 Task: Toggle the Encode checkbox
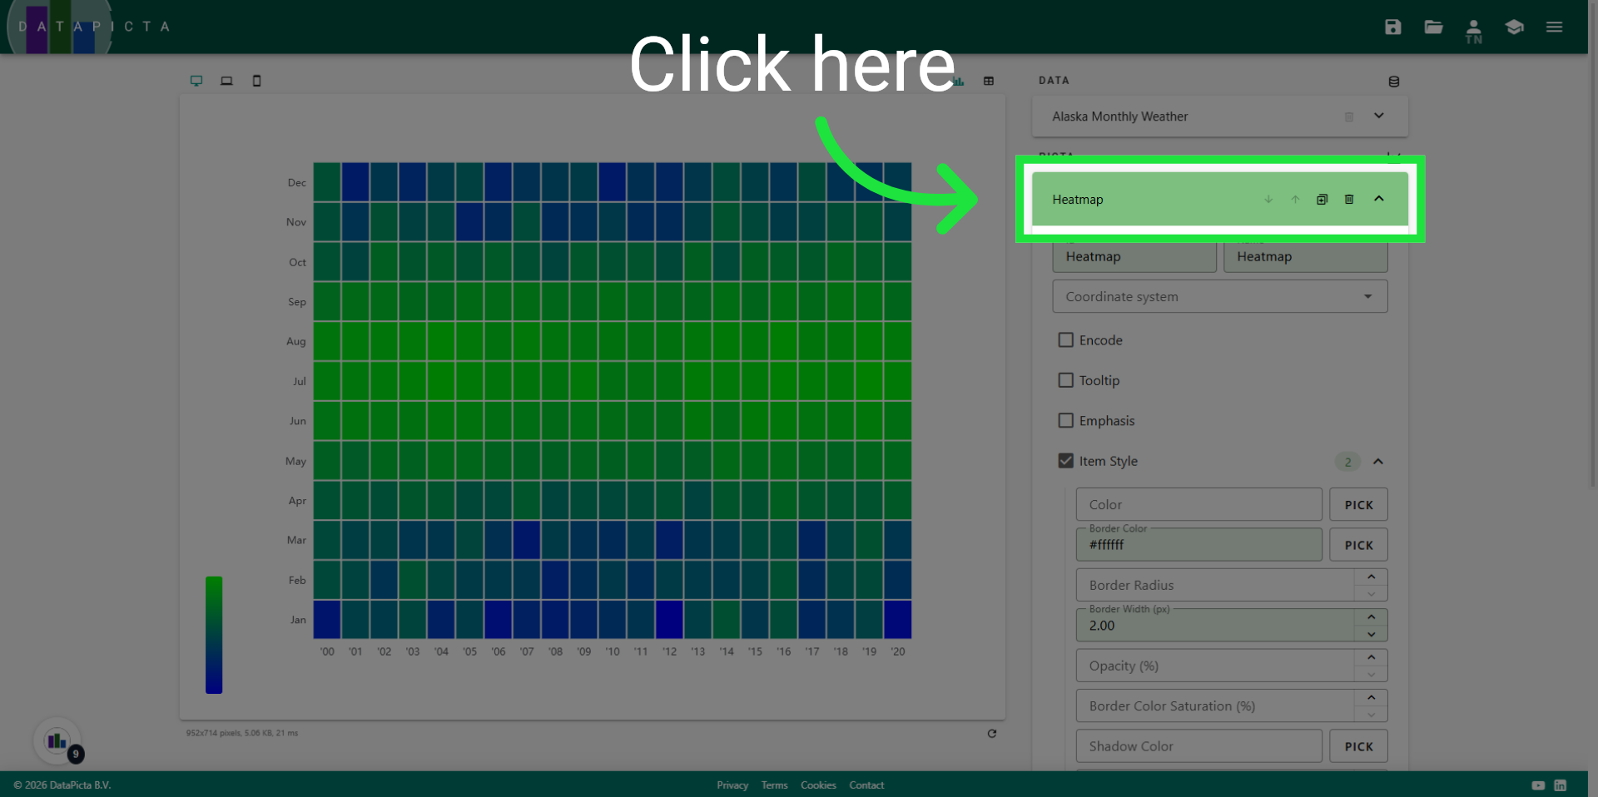point(1065,339)
